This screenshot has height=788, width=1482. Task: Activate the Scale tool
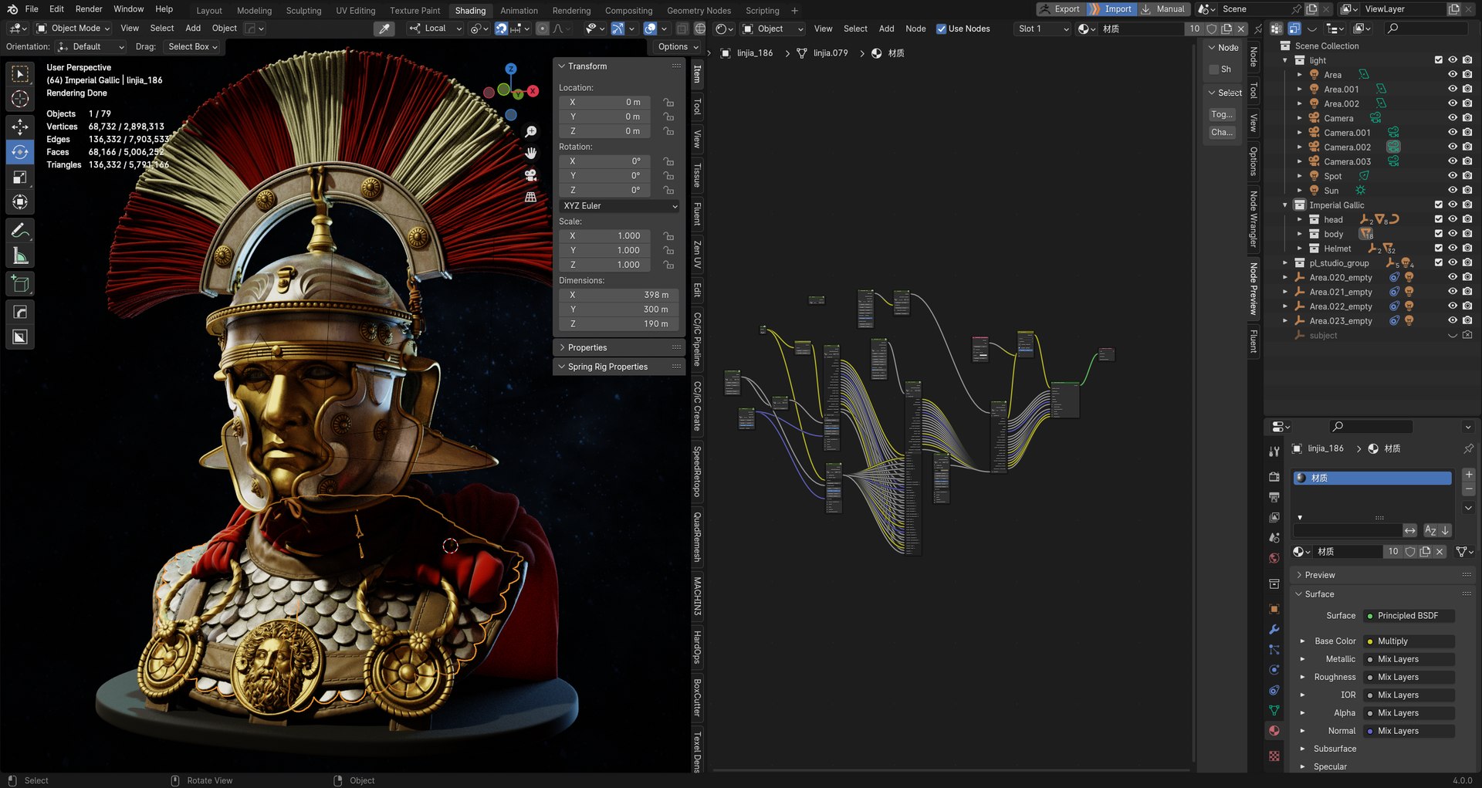[21, 178]
